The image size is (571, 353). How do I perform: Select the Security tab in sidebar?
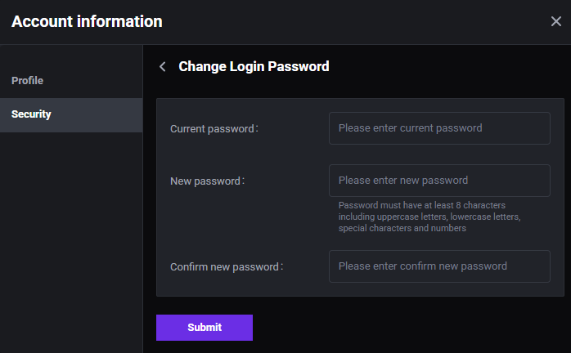coord(31,114)
